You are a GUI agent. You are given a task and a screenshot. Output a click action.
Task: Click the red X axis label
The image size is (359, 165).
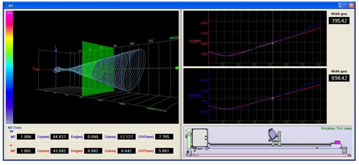[34, 68]
